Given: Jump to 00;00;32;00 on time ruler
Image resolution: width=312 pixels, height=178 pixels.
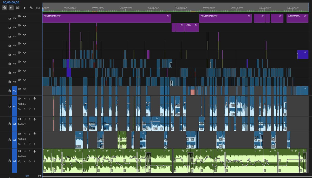Looking at the screenshot, I should (x=98, y=8).
